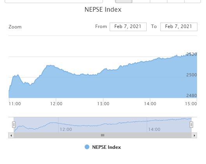The image size is (206, 164).
Task: Click the blue NEPSE Index legend marker
Action: coord(87,147)
